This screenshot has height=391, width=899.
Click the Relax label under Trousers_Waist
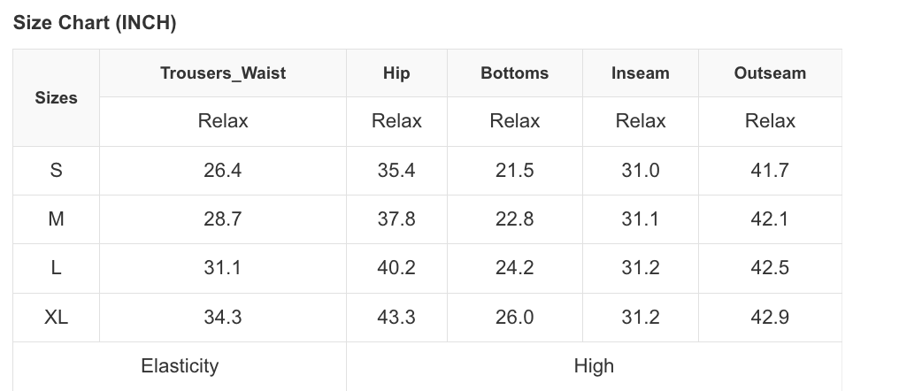point(223,121)
